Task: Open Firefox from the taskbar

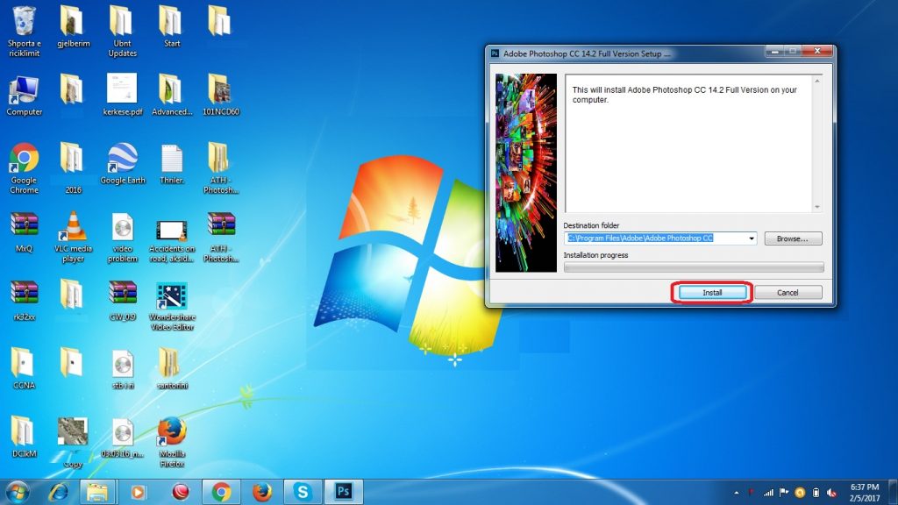Action: pos(261,492)
